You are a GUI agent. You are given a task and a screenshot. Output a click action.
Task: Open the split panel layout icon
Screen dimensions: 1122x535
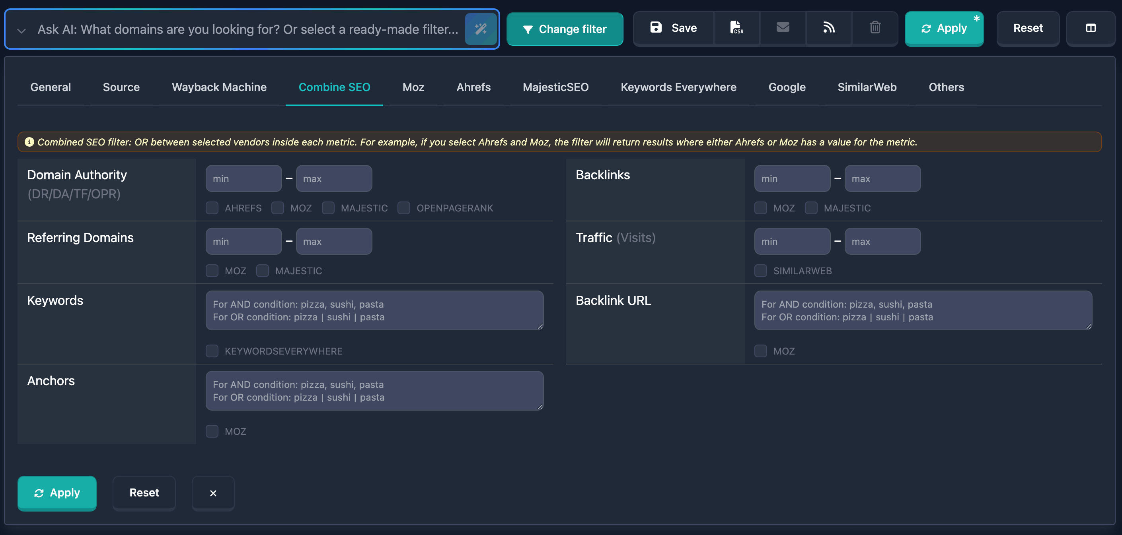1091,29
